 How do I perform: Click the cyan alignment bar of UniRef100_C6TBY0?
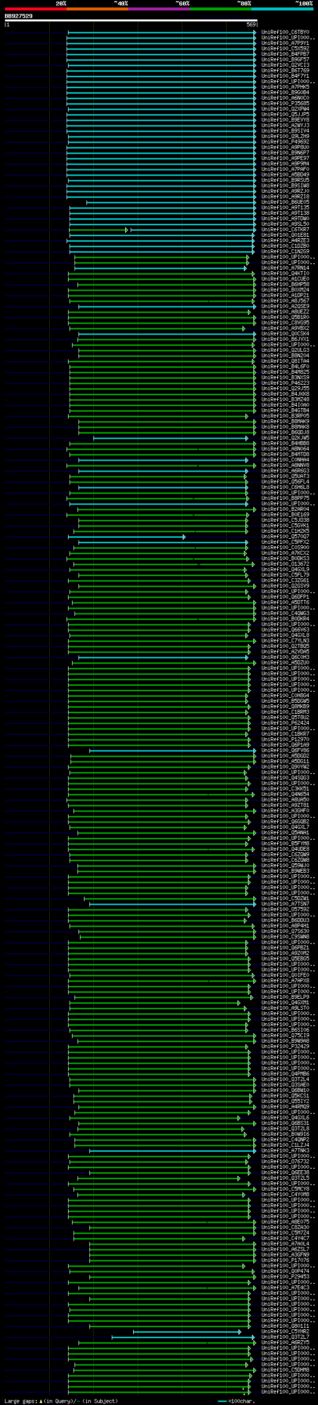(161, 32)
